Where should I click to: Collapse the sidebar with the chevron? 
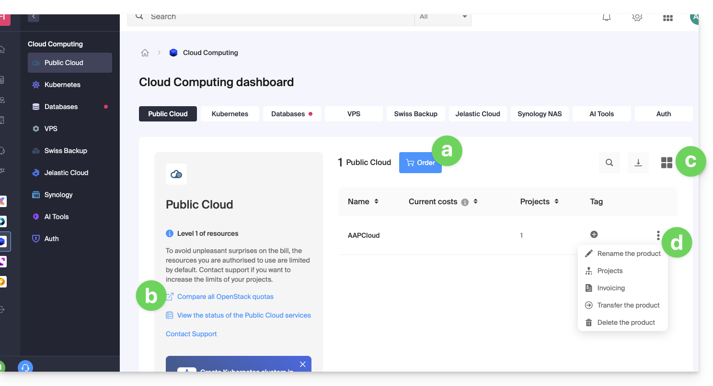[33, 17]
